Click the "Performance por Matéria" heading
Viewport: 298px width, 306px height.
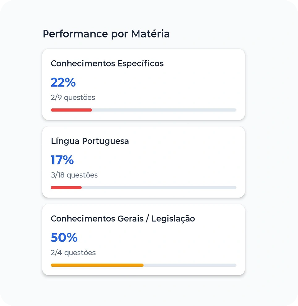click(106, 34)
